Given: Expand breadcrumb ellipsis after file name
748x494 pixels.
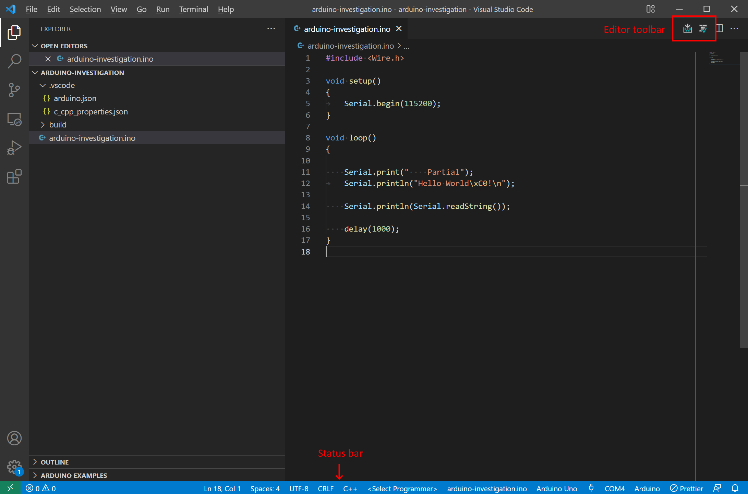Looking at the screenshot, I should pyautogui.click(x=407, y=46).
